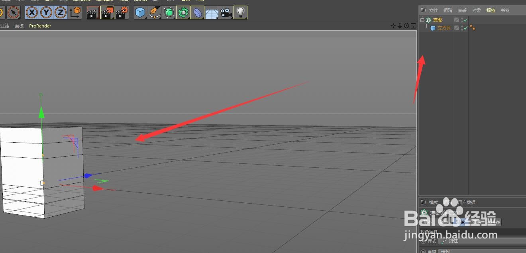This screenshot has width=526, height=253.
Task: Toggle layer box of 克隆 row
Action: point(457,20)
